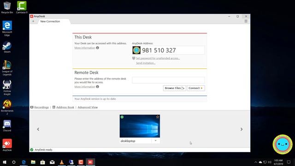Select the 981 510 327 address field
The image size is (295, 166).
(168, 50)
